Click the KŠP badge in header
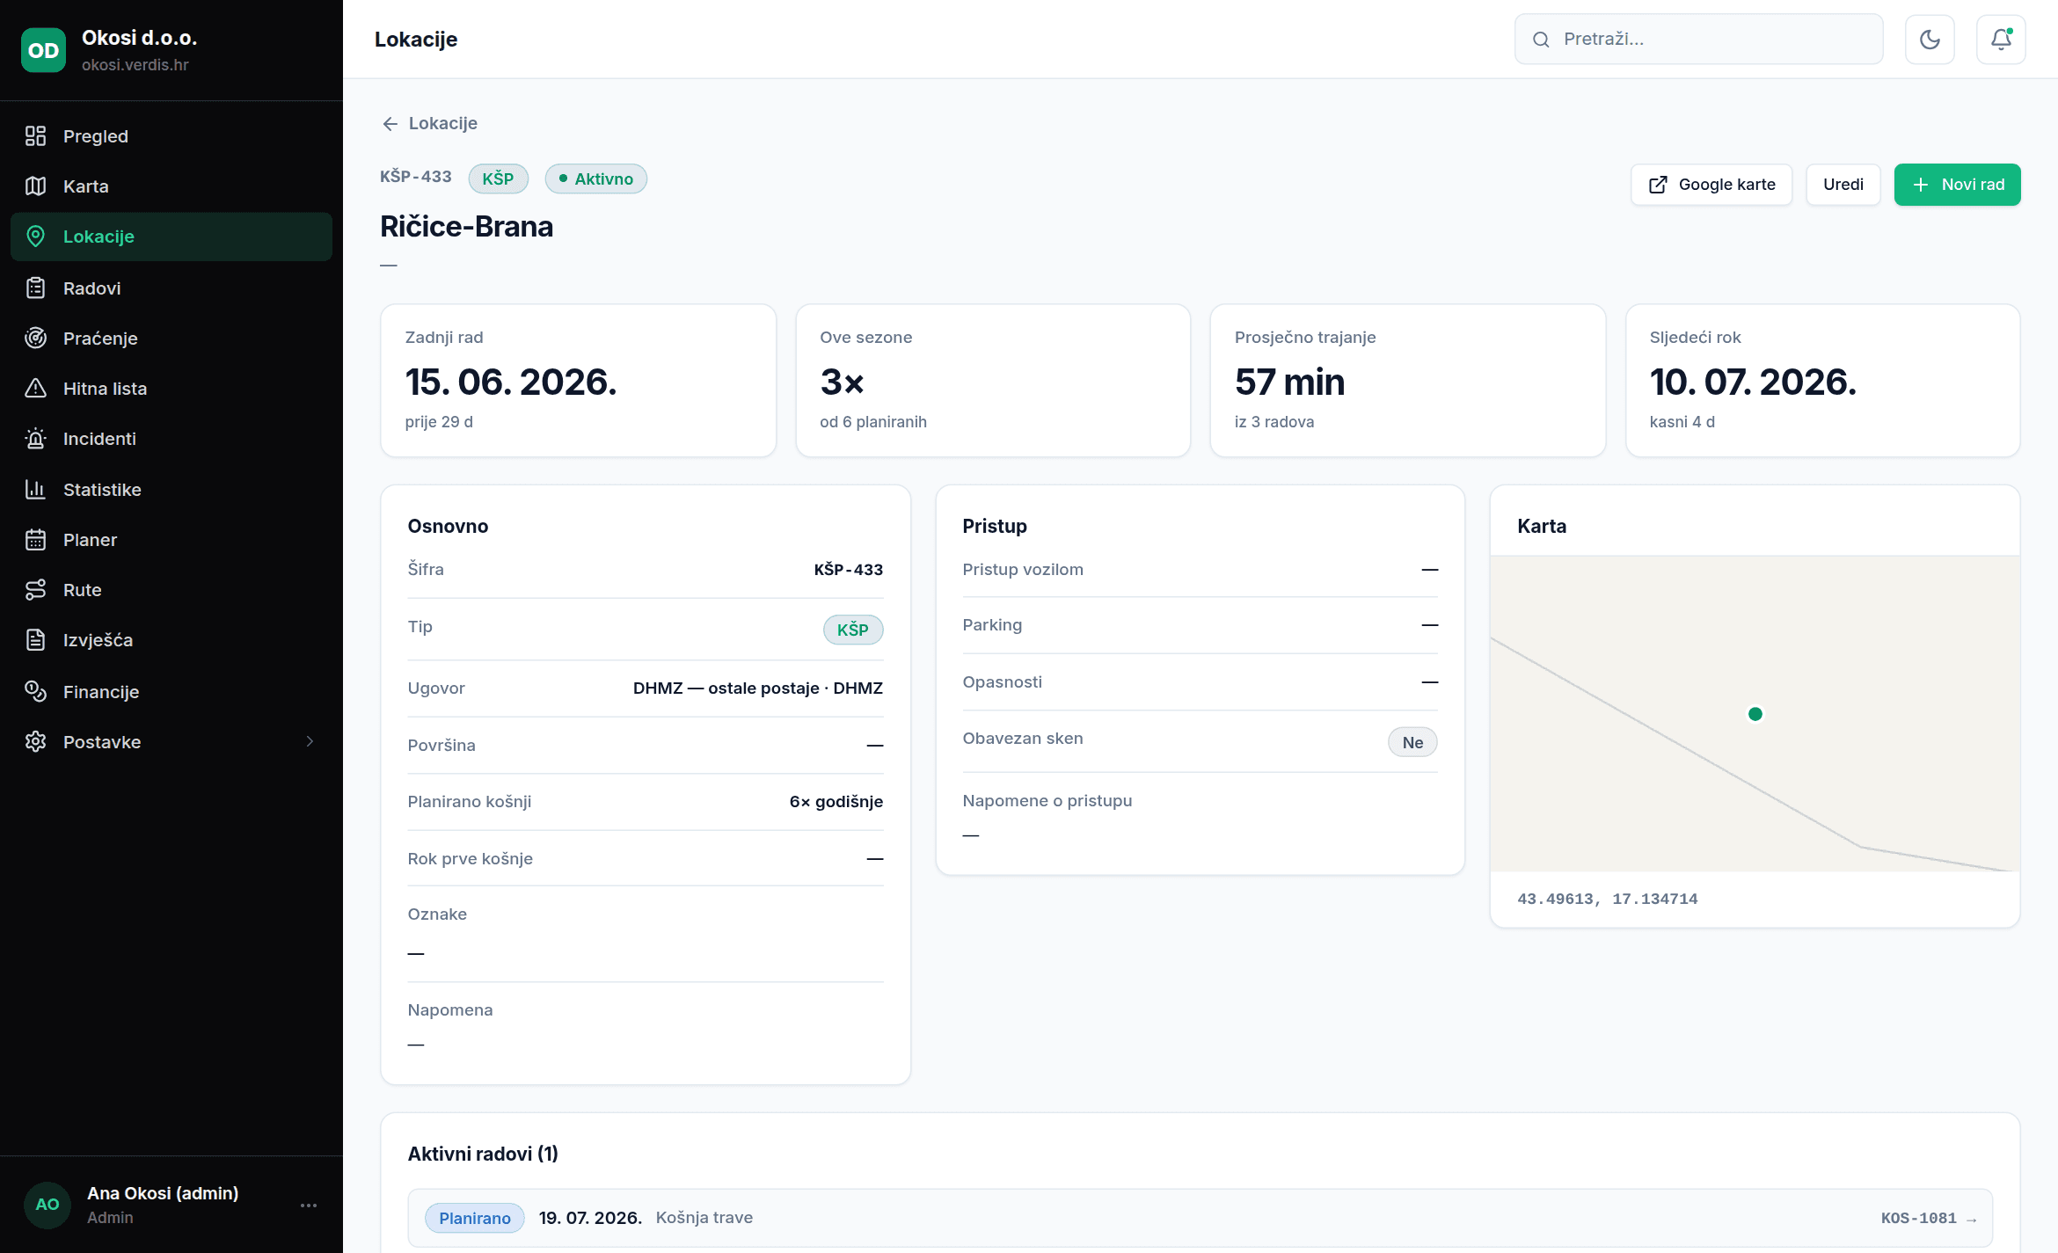Viewport: 2058px width, 1253px height. pyautogui.click(x=498, y=178)
